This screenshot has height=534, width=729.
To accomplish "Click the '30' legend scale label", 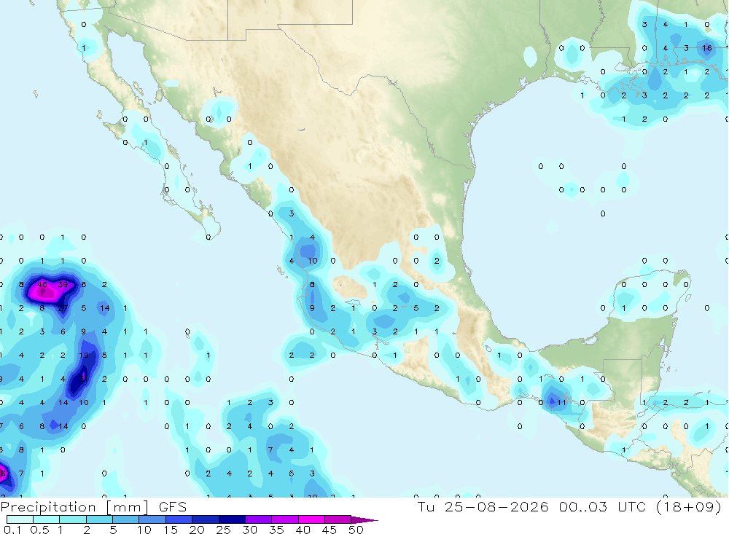I will 249,530.
